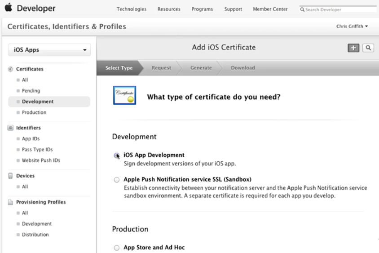
Task: Click the search magnifier in Search Developer
Action: (302, 10)
